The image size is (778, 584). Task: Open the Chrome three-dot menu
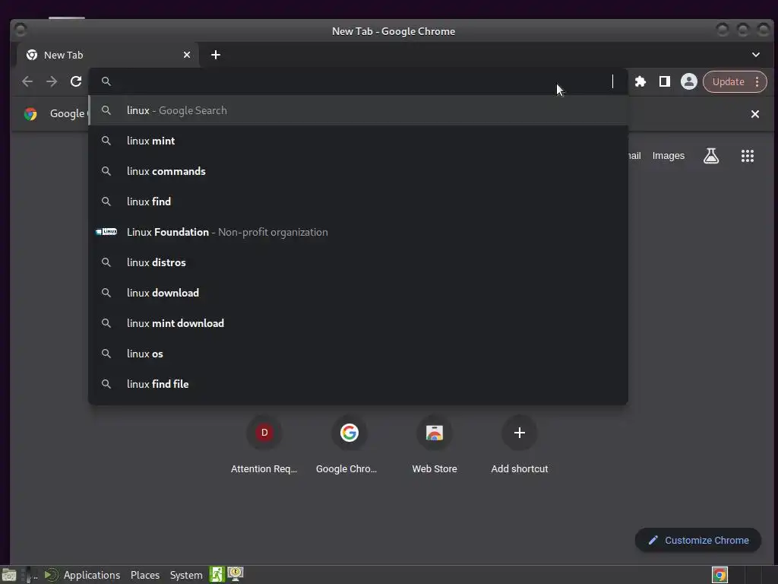[757, 82]
